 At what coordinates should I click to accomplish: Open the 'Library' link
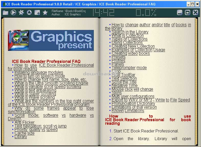[x=21, y=137]
